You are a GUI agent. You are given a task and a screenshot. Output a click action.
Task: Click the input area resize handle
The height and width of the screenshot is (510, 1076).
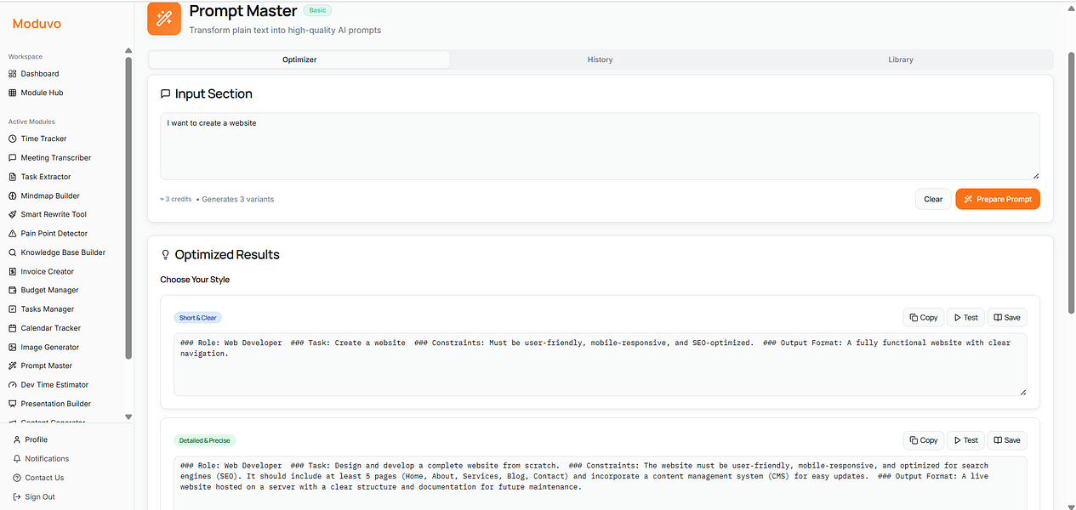pos(1035,175)
